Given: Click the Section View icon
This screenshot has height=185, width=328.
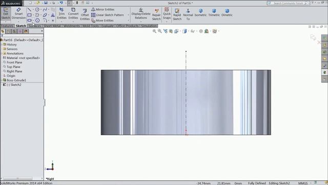Looking at the screenshot, I should pyautogui.click(x=171, y=31).
